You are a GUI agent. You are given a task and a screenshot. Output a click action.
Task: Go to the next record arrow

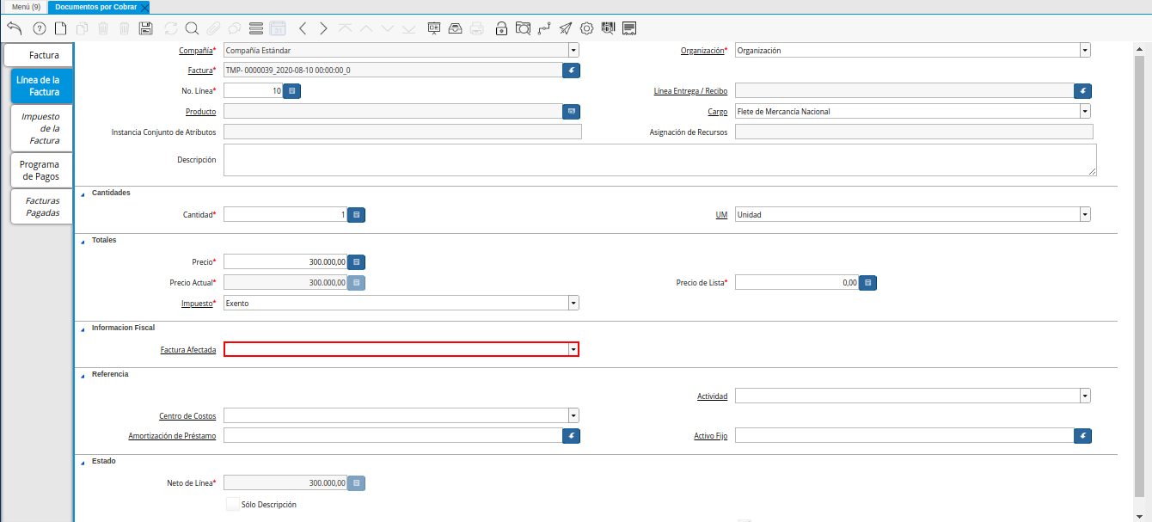pos(323,28)
